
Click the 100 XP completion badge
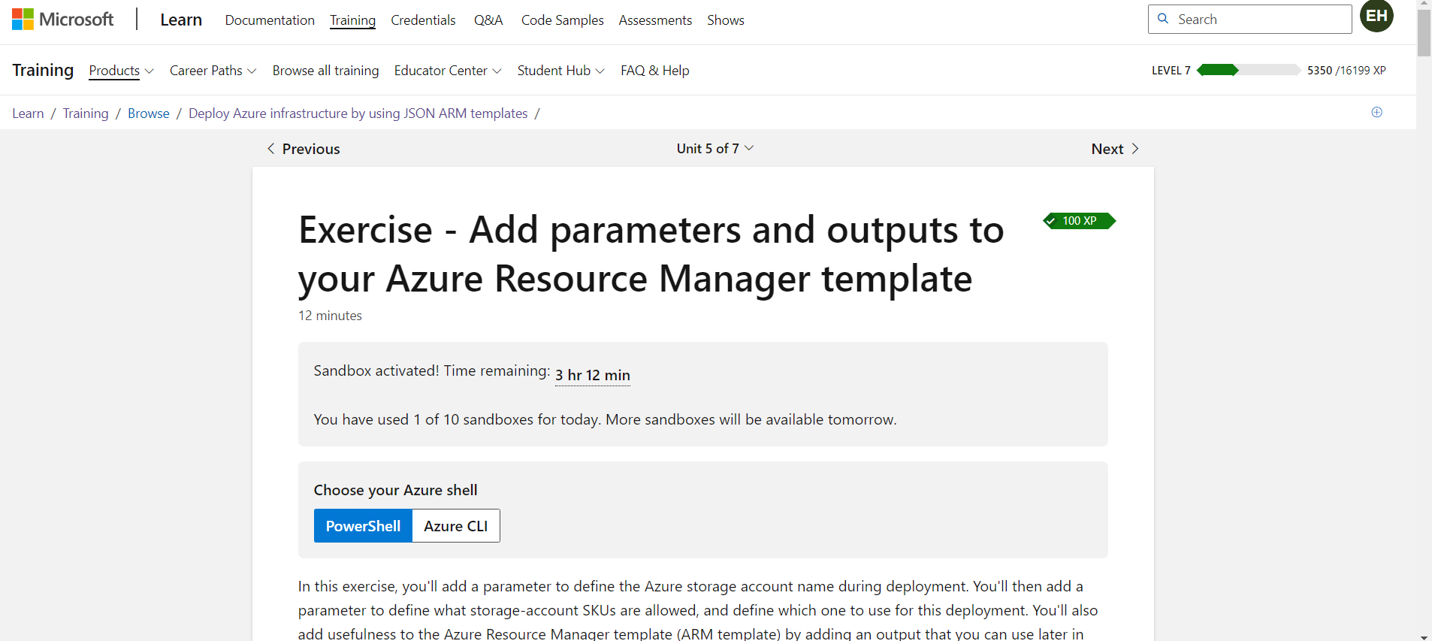click(1079, 221)
